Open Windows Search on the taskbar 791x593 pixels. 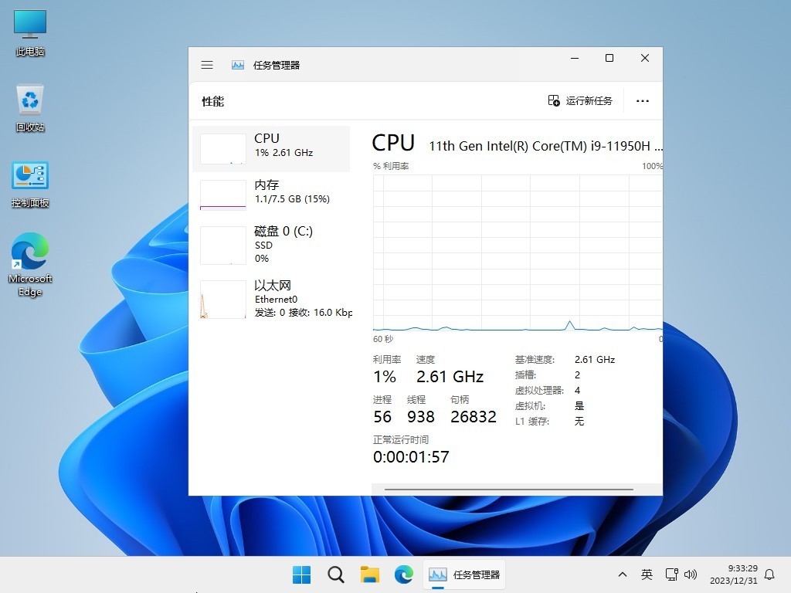pyautogui.click(x=335, y=574)
